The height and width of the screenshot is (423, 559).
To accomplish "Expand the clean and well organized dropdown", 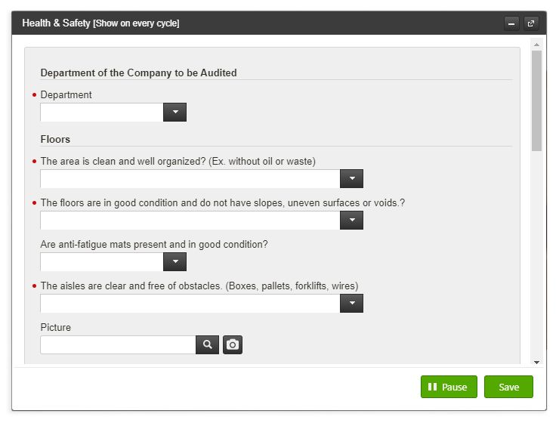I will click(351, 179).
